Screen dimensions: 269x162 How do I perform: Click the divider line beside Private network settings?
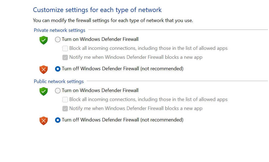177,30
